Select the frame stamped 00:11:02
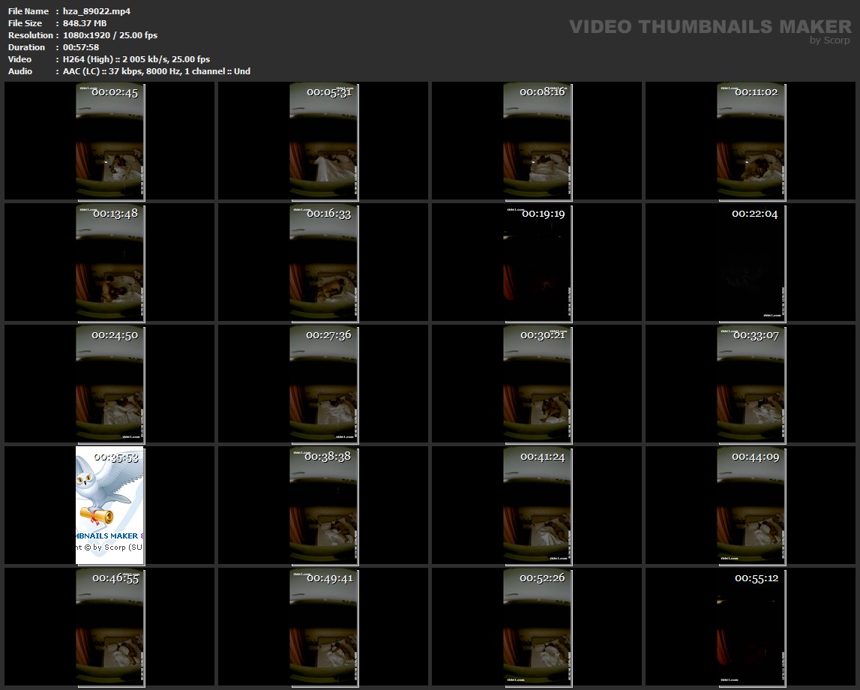 point(751,141)
